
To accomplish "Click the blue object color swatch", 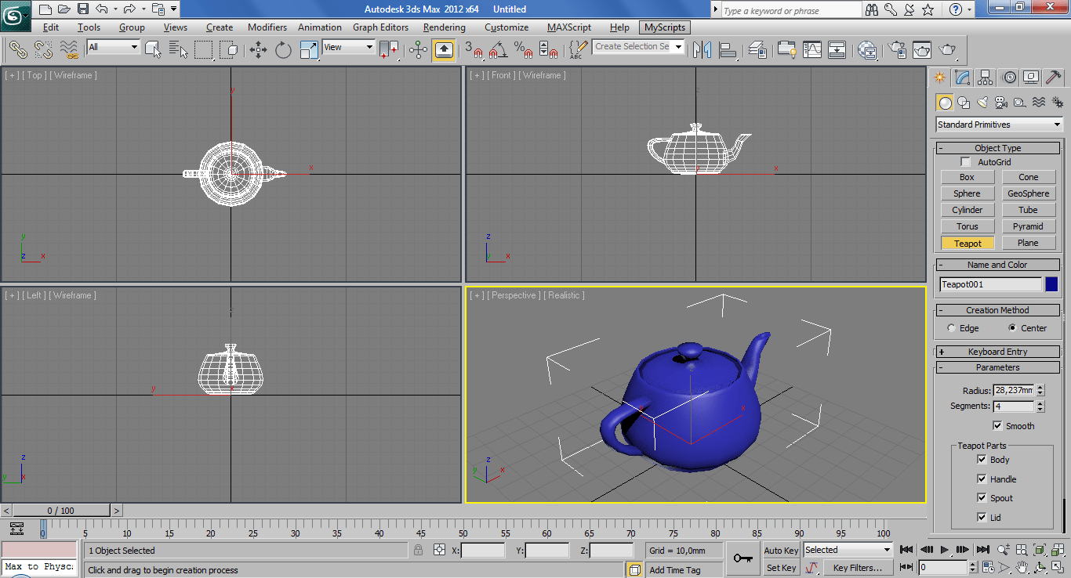I will click(1051, 284).
